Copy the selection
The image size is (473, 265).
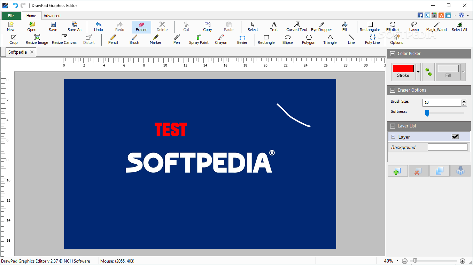click(208, 27)
